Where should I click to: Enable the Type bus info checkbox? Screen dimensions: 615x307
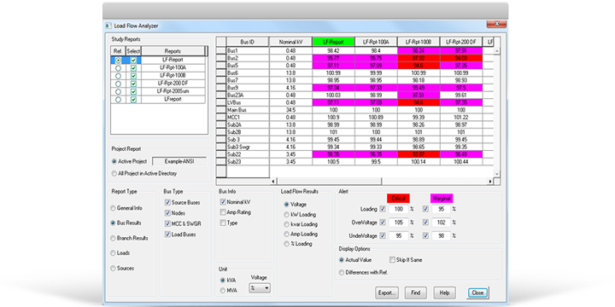pos(223,223)
